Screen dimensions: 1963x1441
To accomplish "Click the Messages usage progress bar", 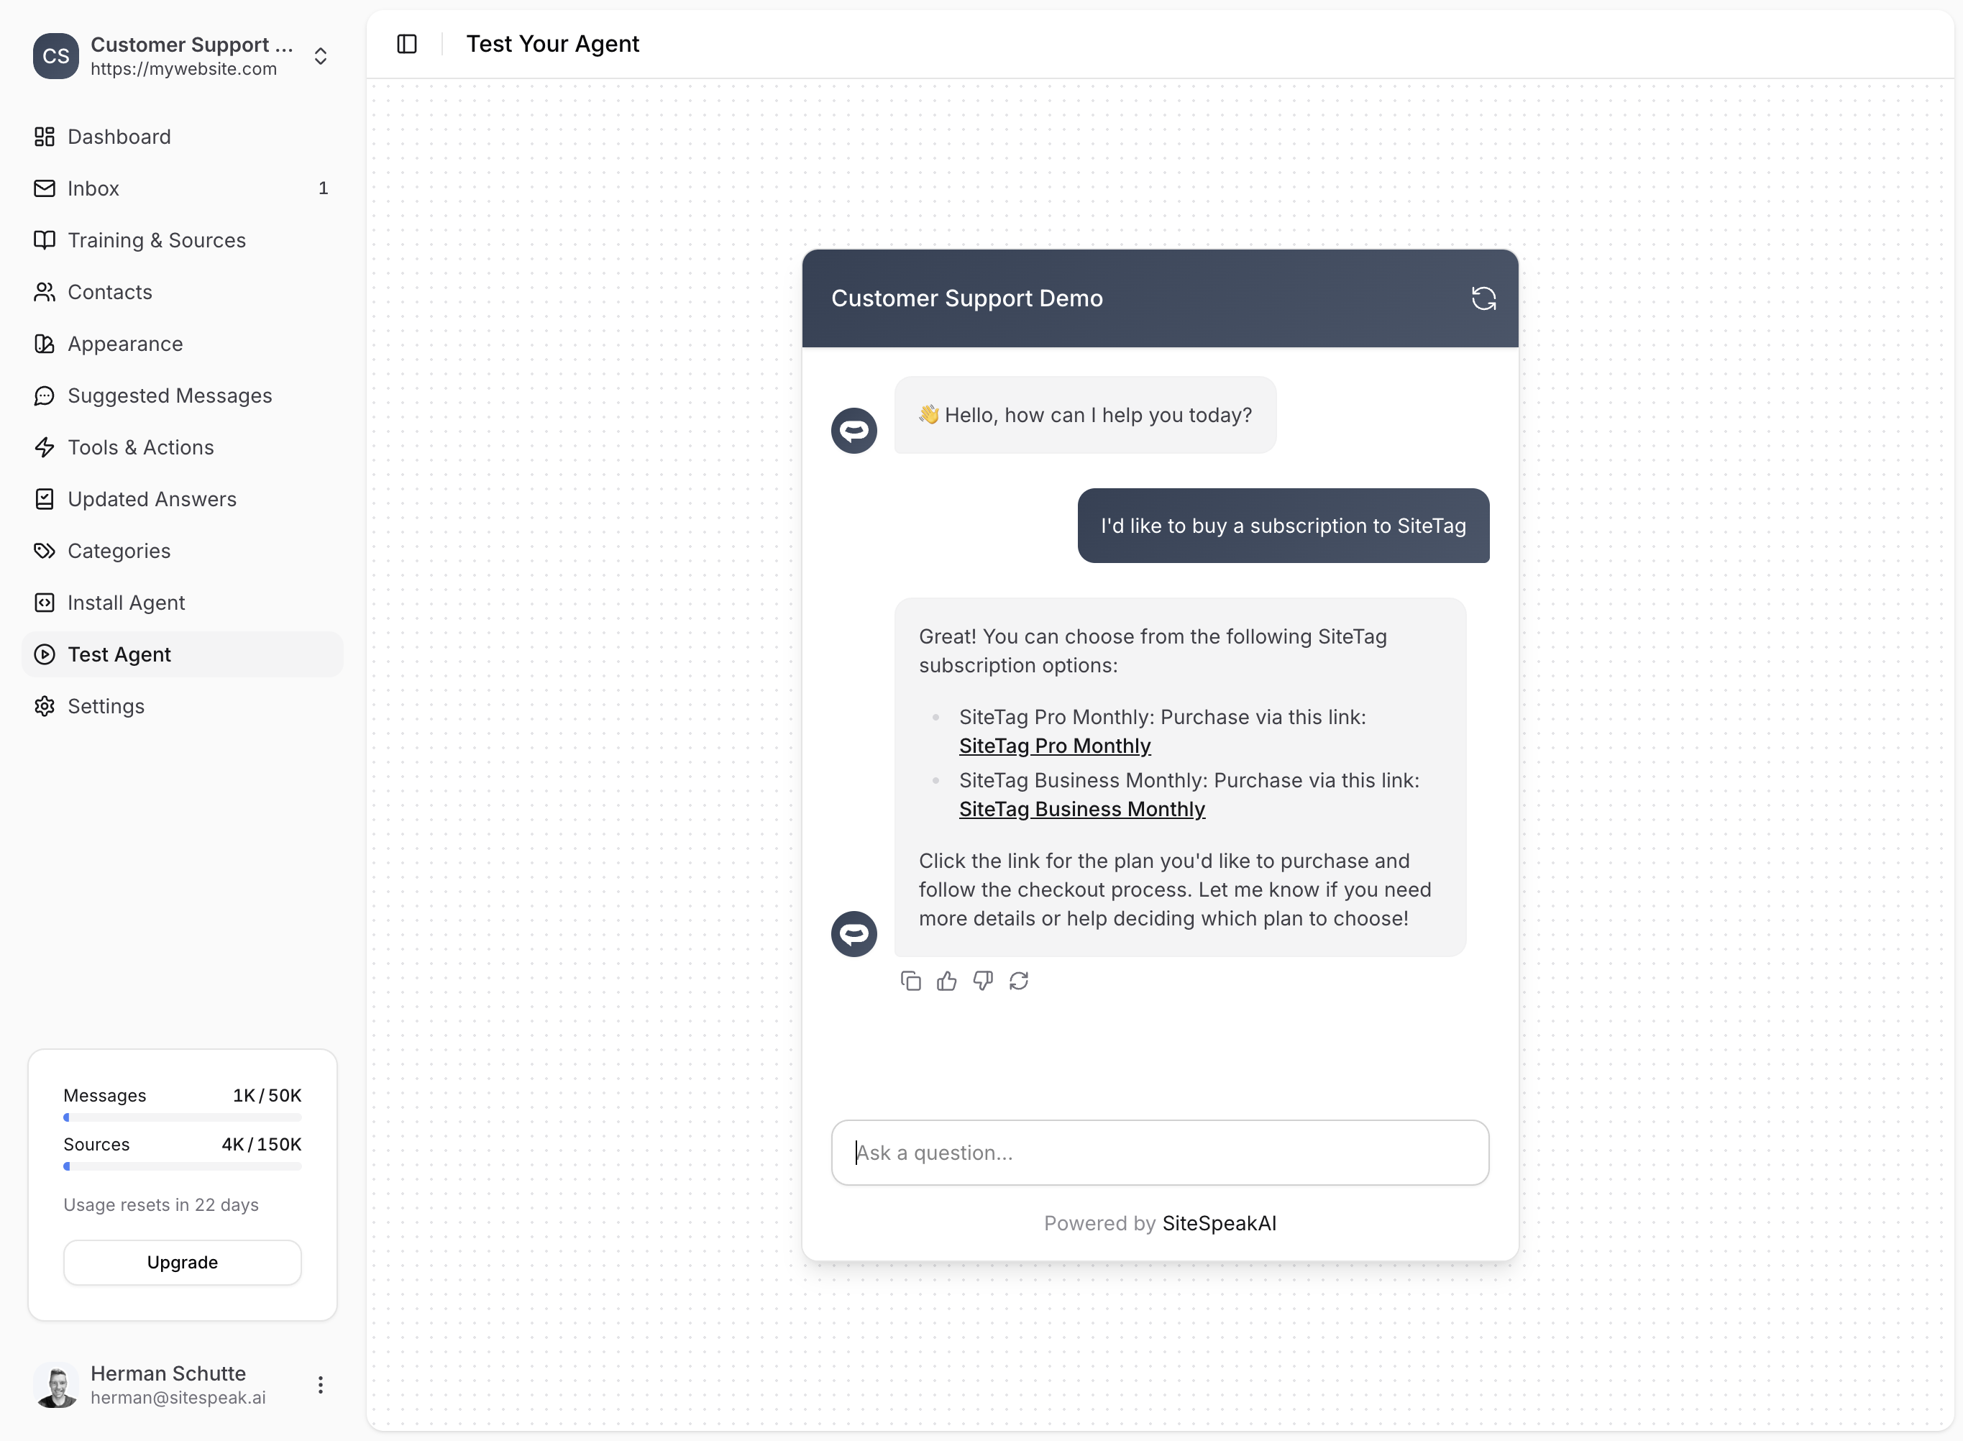I will coord(182,1117).
